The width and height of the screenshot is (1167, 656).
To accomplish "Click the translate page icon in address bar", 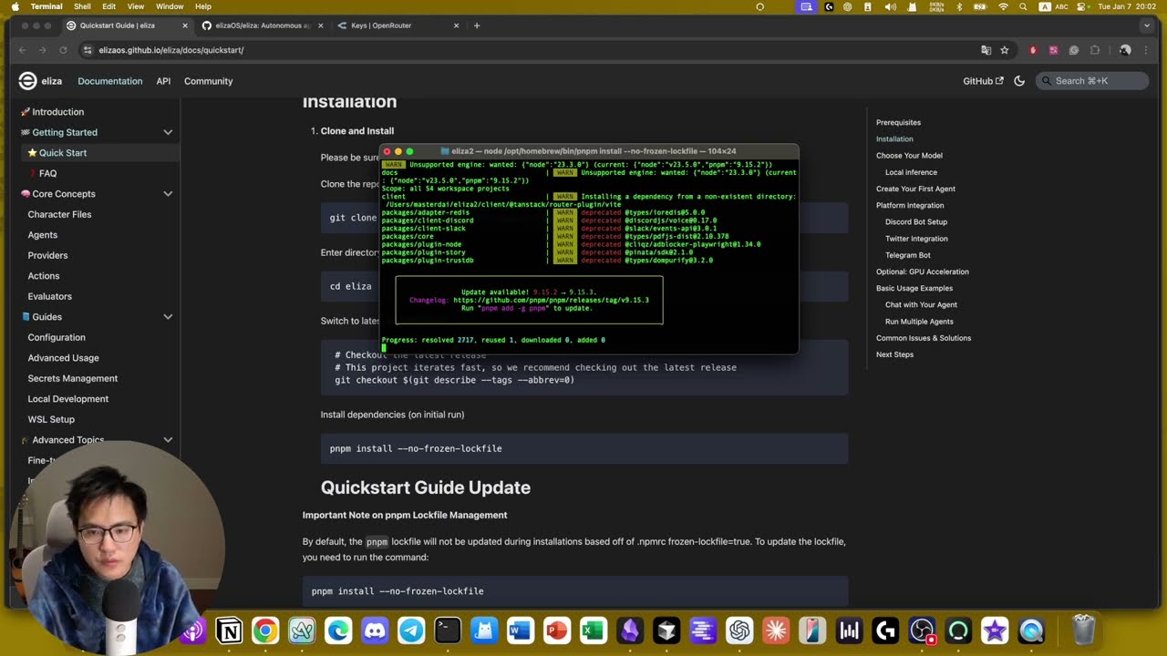I will (x=986, y=50).
